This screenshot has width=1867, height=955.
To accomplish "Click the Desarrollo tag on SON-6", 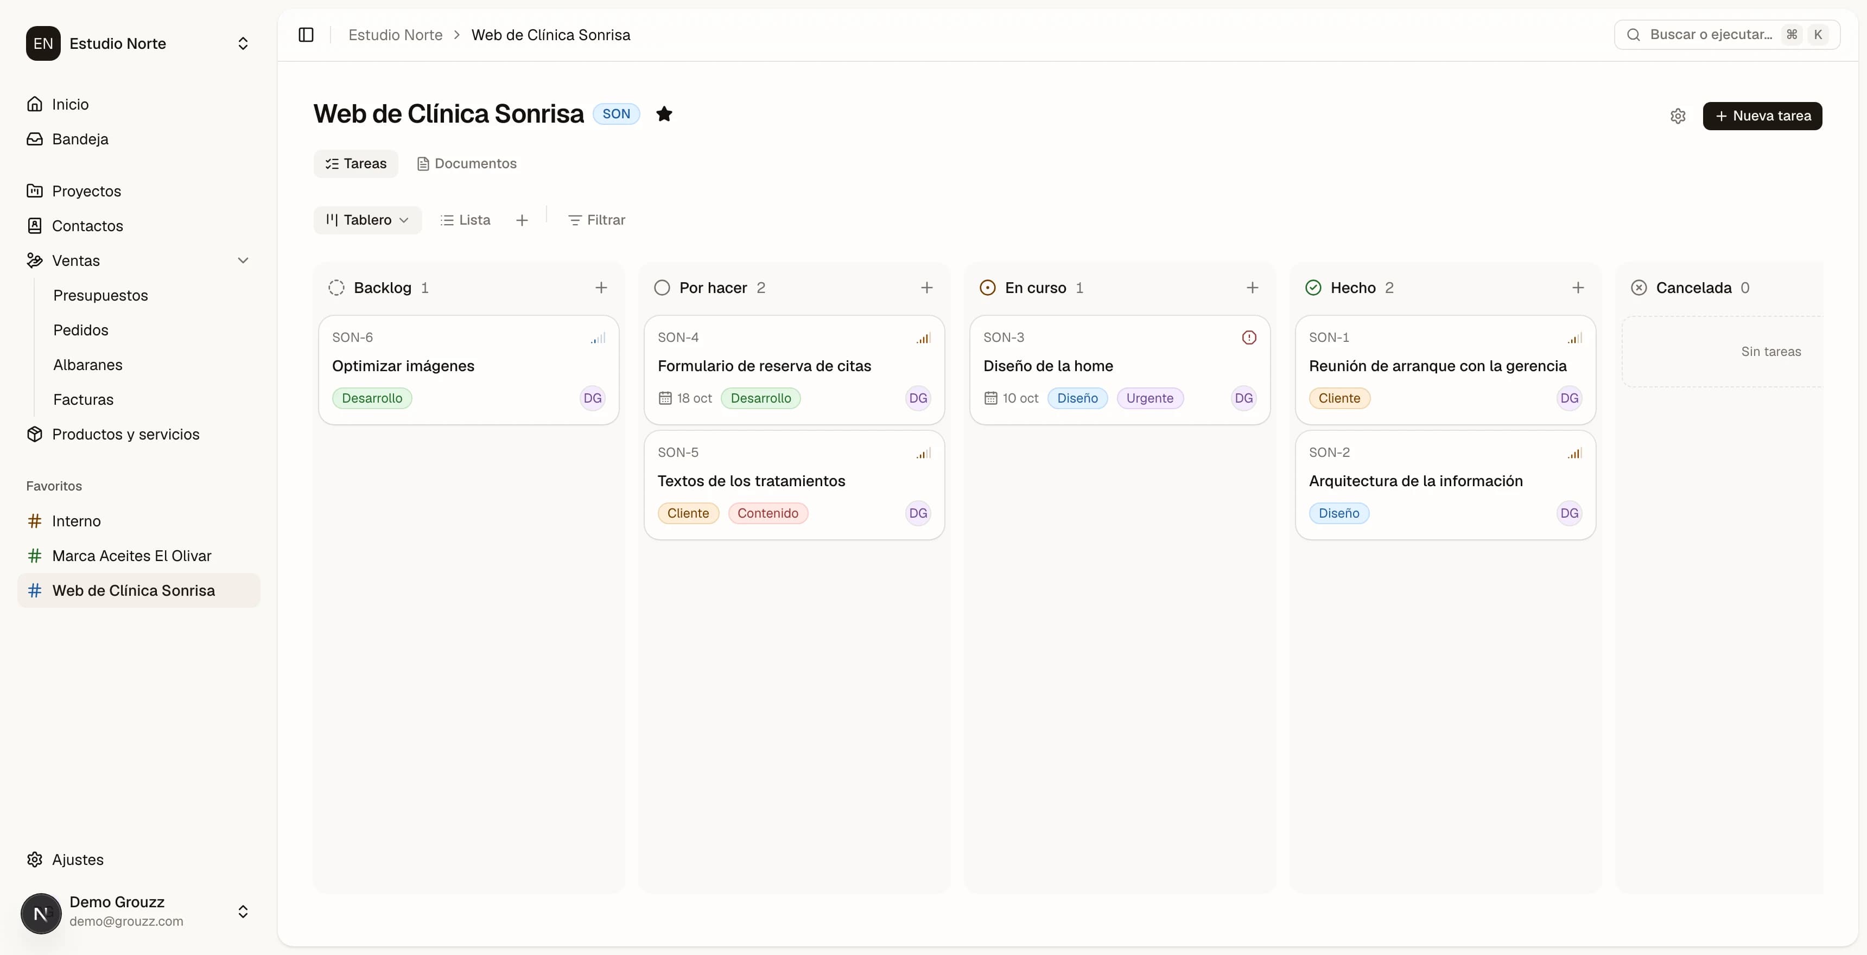I will (372, 398).
